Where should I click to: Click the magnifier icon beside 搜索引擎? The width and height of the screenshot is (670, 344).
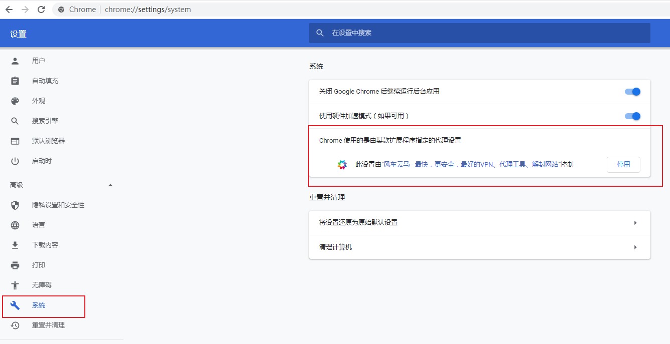(x=15, y=121)
